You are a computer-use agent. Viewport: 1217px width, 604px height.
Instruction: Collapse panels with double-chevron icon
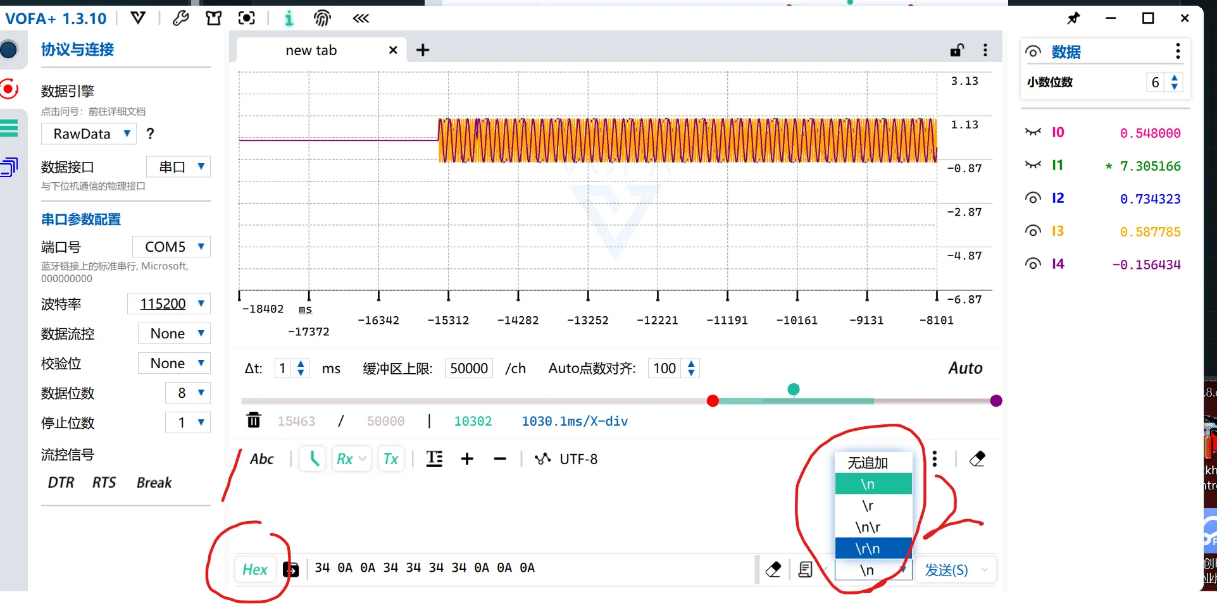361,18
